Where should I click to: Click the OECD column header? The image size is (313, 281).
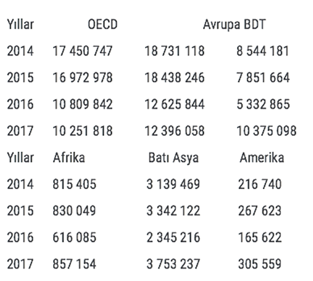(x=102, y=24)
